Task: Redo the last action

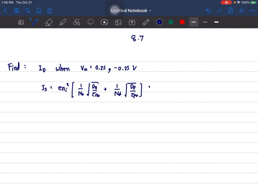Action: pyautogui.click(x=219, y=11)
